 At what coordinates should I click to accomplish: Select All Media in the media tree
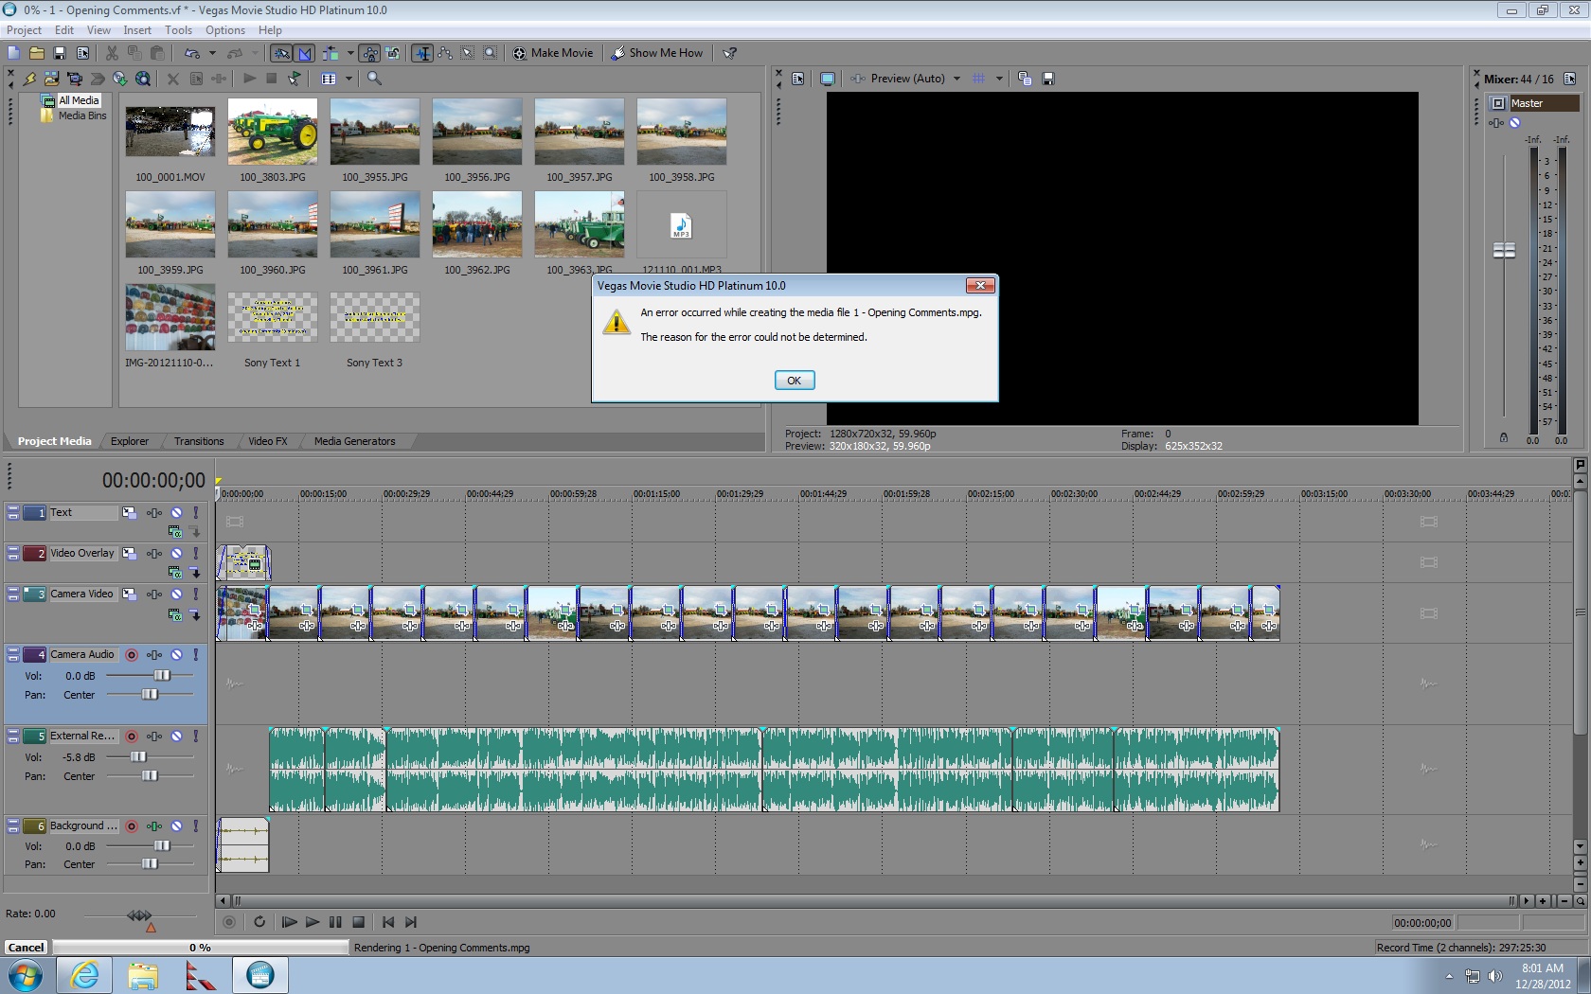pyautogui.click(x=78, y=100)
